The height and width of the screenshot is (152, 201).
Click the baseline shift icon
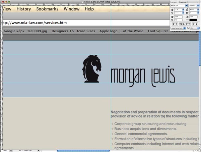point(172,20)
